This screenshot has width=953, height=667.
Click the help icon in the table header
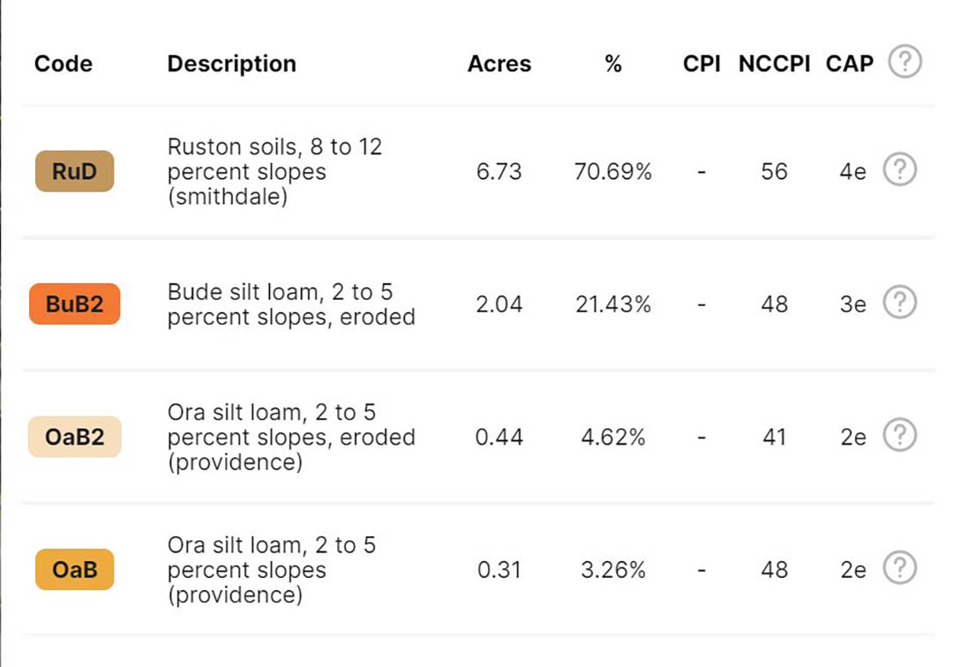[904, 62]
